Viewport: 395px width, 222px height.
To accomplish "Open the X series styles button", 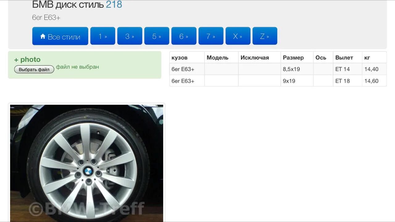I will click(x=238, y=36).
